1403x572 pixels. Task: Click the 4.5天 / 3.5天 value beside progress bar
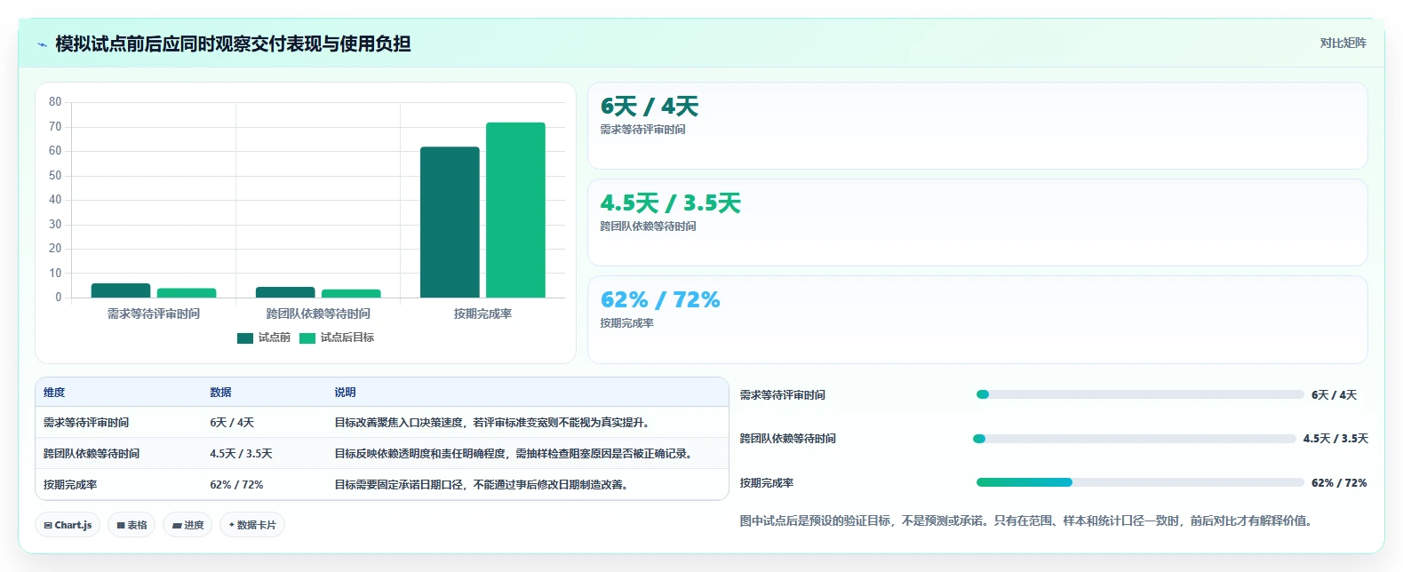1335,439
